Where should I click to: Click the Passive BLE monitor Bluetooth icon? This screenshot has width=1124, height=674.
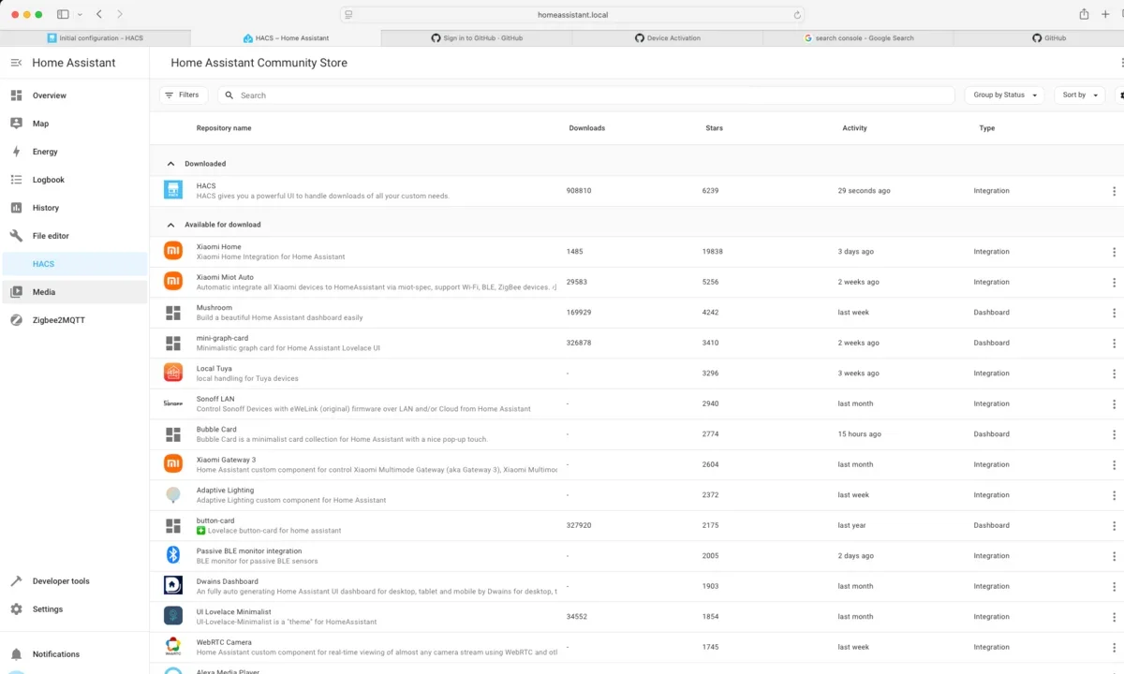tap(173, 555)
